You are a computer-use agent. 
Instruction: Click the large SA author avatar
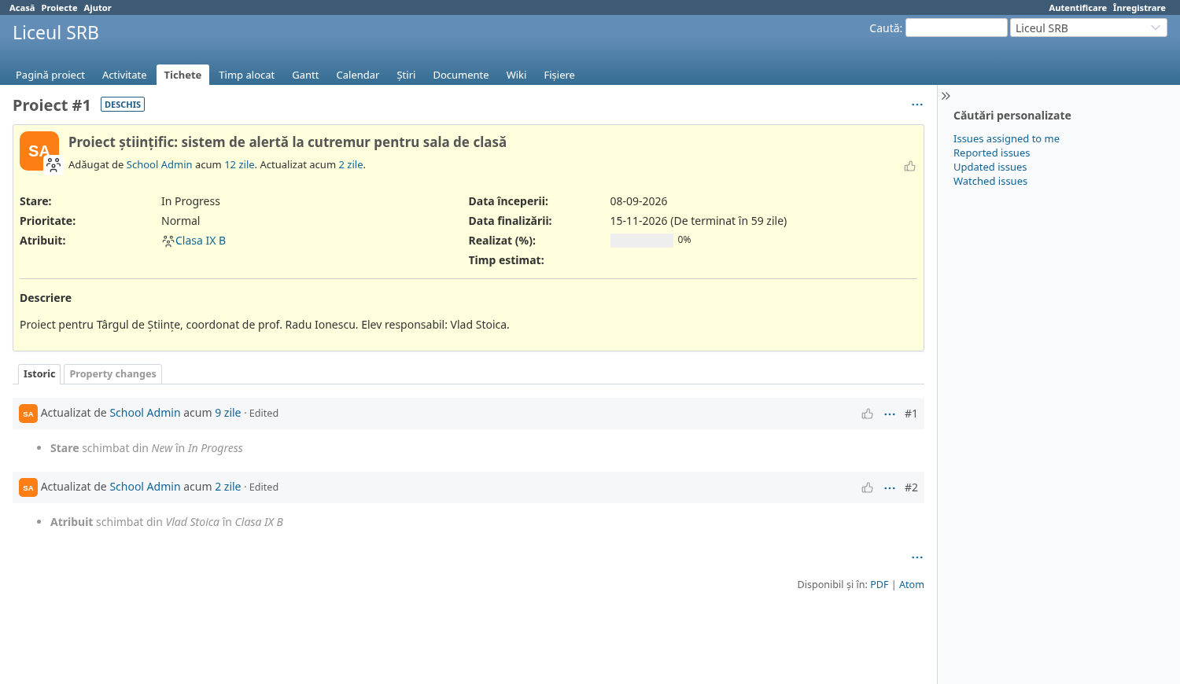click(x=39, y=151)
